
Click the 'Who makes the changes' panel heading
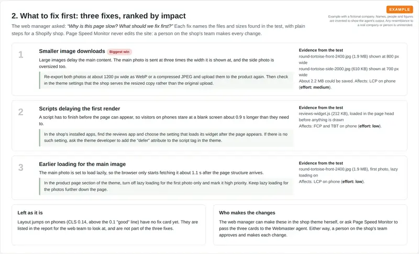click(x=247, y=213)
